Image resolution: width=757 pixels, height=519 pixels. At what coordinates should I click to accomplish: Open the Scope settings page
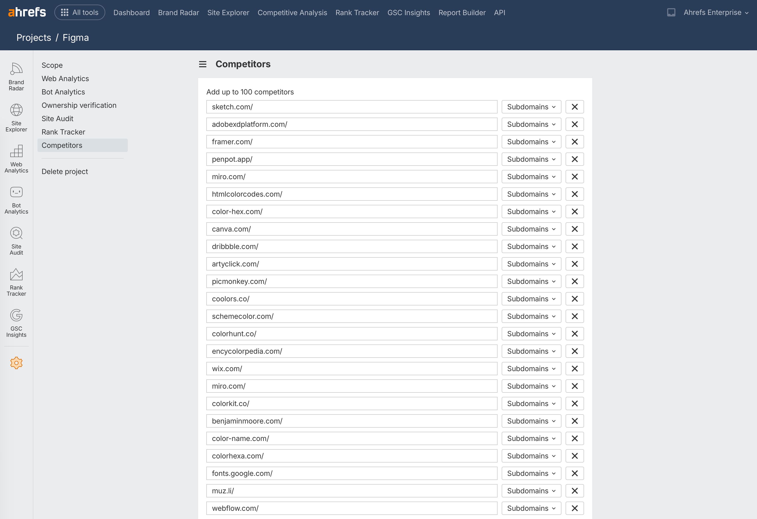pos(52,65)
